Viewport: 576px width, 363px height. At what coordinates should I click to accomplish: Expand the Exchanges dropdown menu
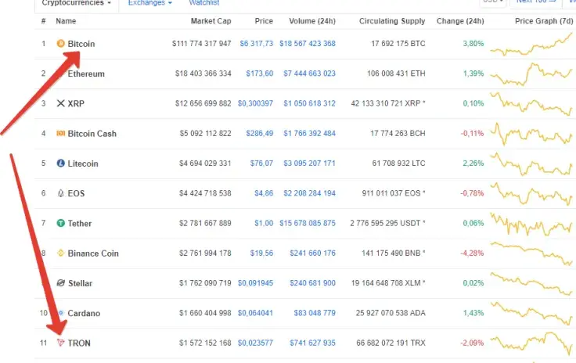(x=149, y=3)
